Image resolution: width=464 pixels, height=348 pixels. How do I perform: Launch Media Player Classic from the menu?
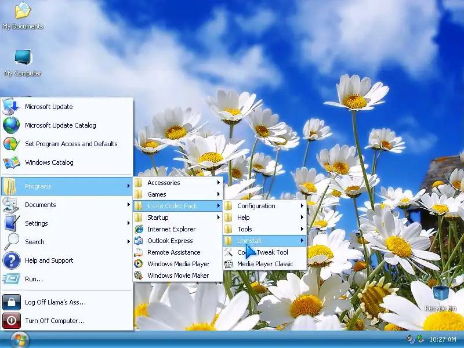tap(264, 264)
